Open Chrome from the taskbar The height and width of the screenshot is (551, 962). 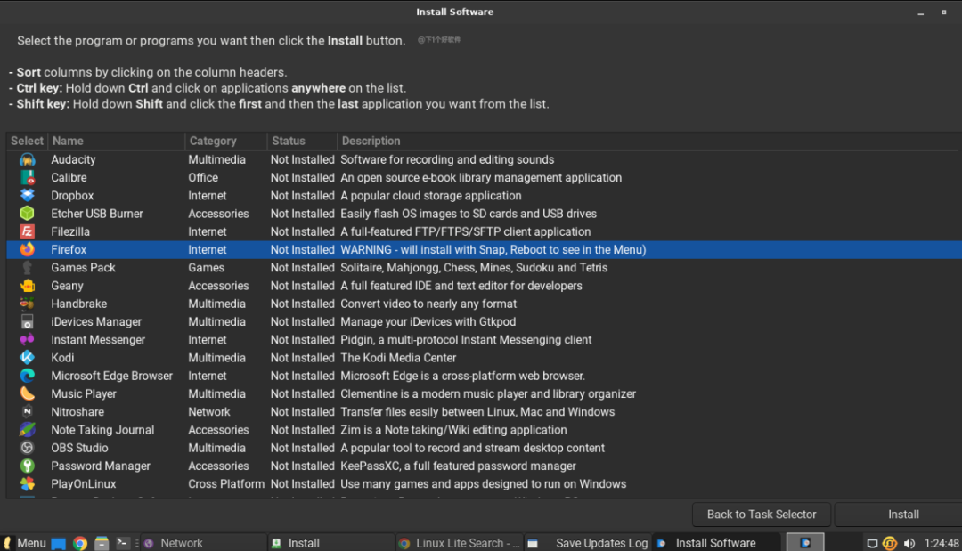[x=80, y=542]
